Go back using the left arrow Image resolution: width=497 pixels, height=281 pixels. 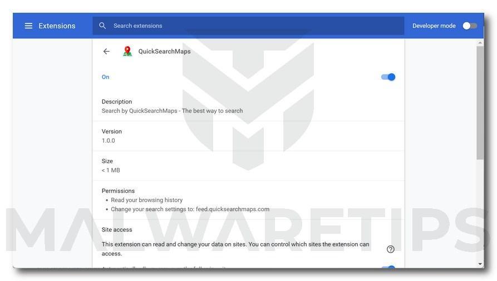click(x=106, y=51)
